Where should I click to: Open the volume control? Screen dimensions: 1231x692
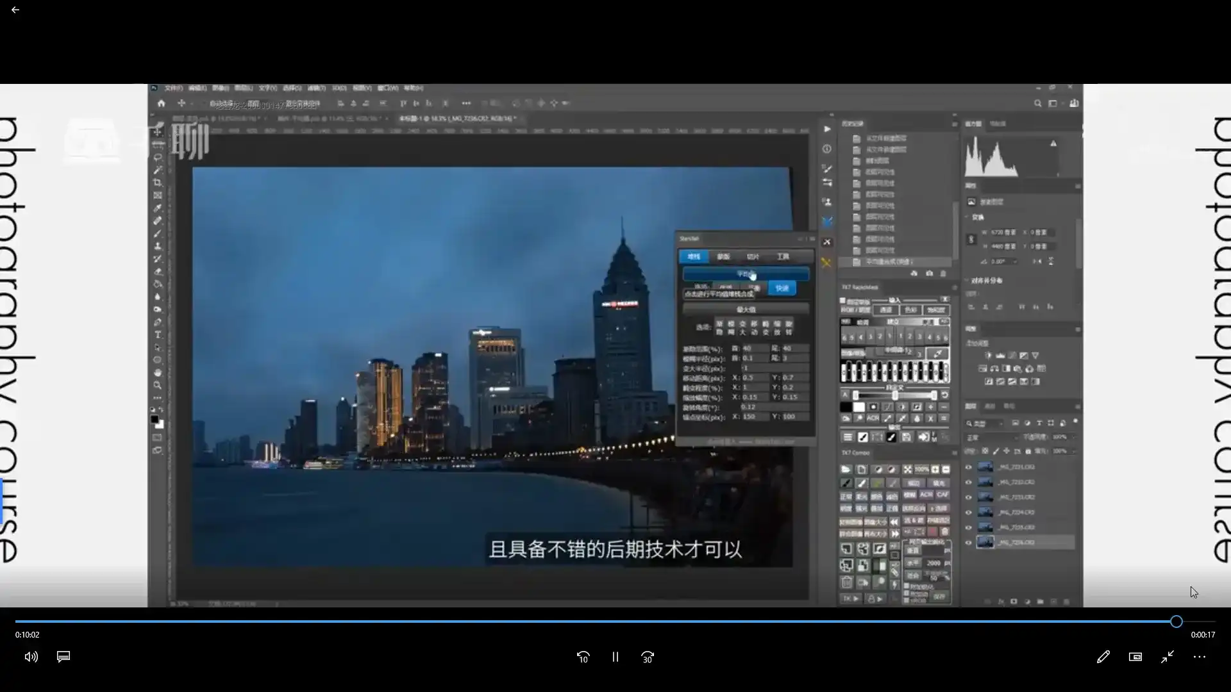click(31, 657)
